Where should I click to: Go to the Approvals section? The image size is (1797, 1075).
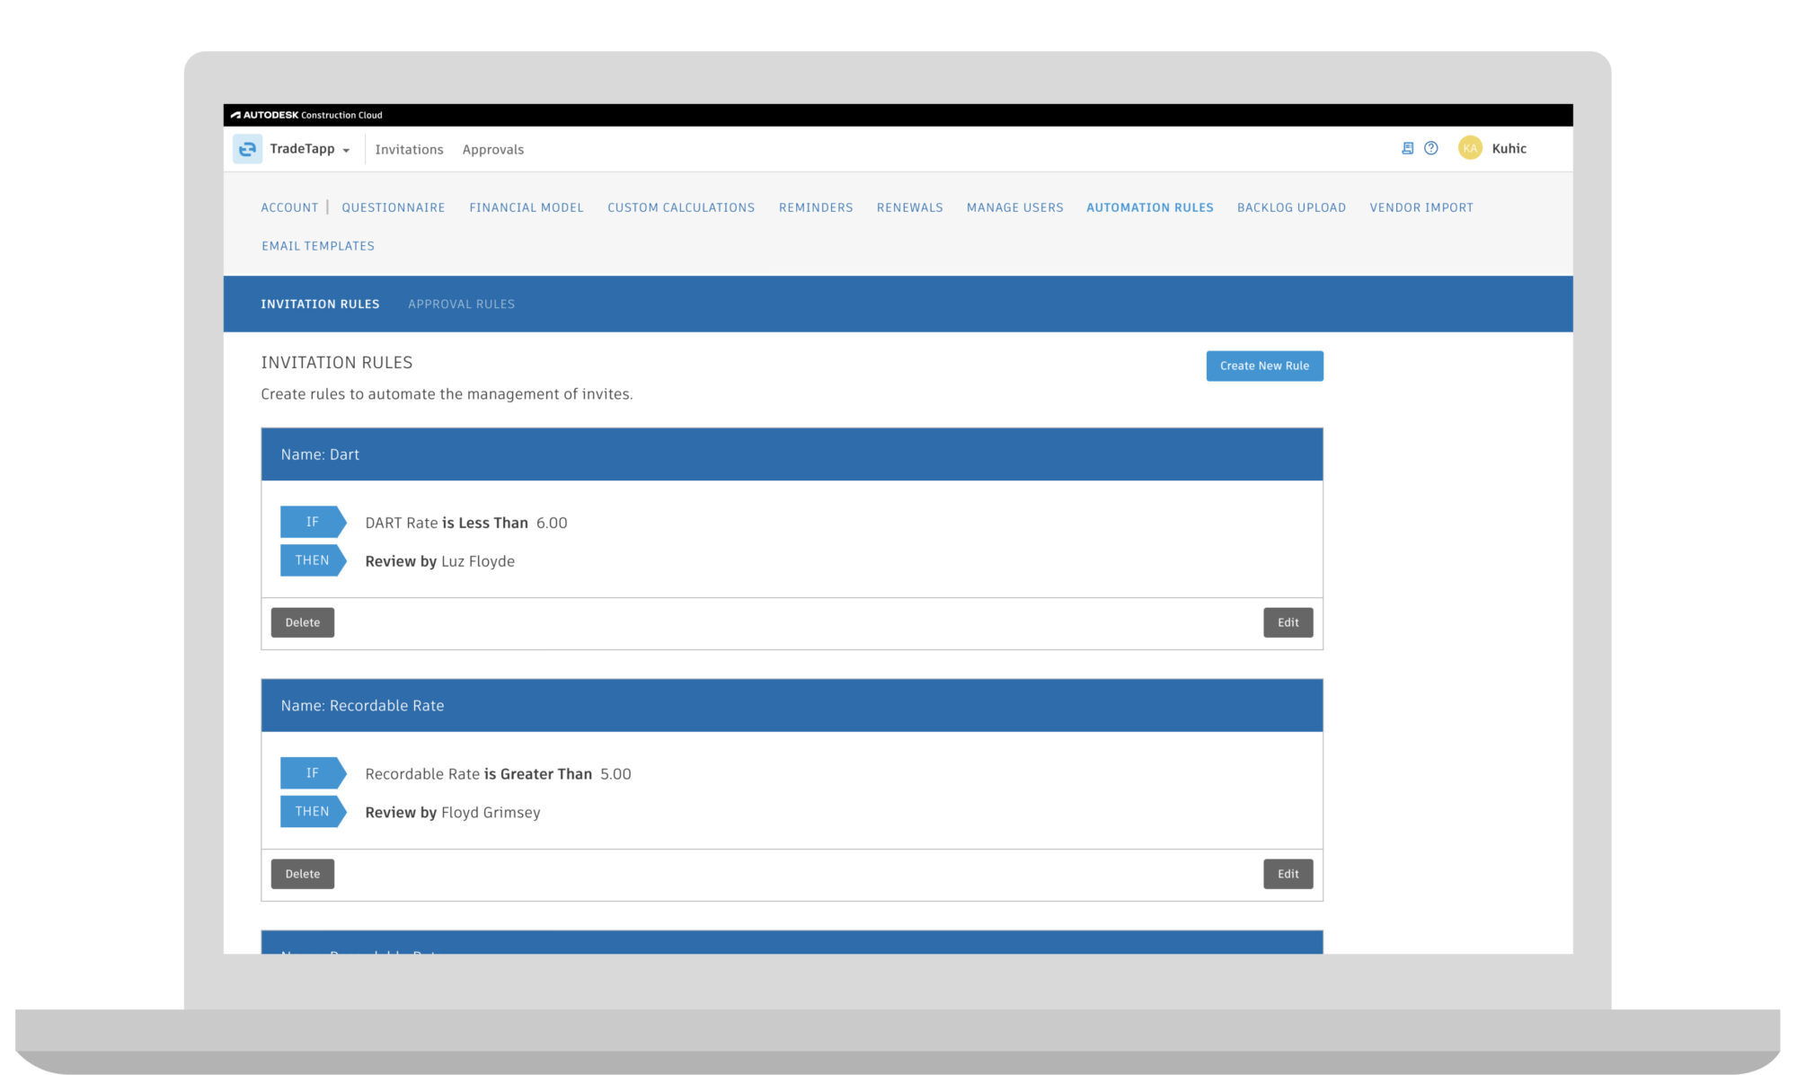pos(492,149)
